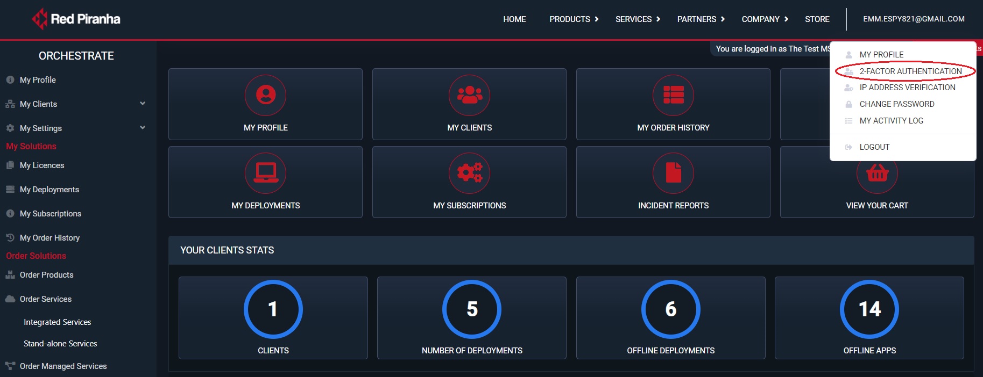This screenshot has height=377, width=983.
Task: Click Offline Apps stat circle showing 14
Action: coord(869,309)
